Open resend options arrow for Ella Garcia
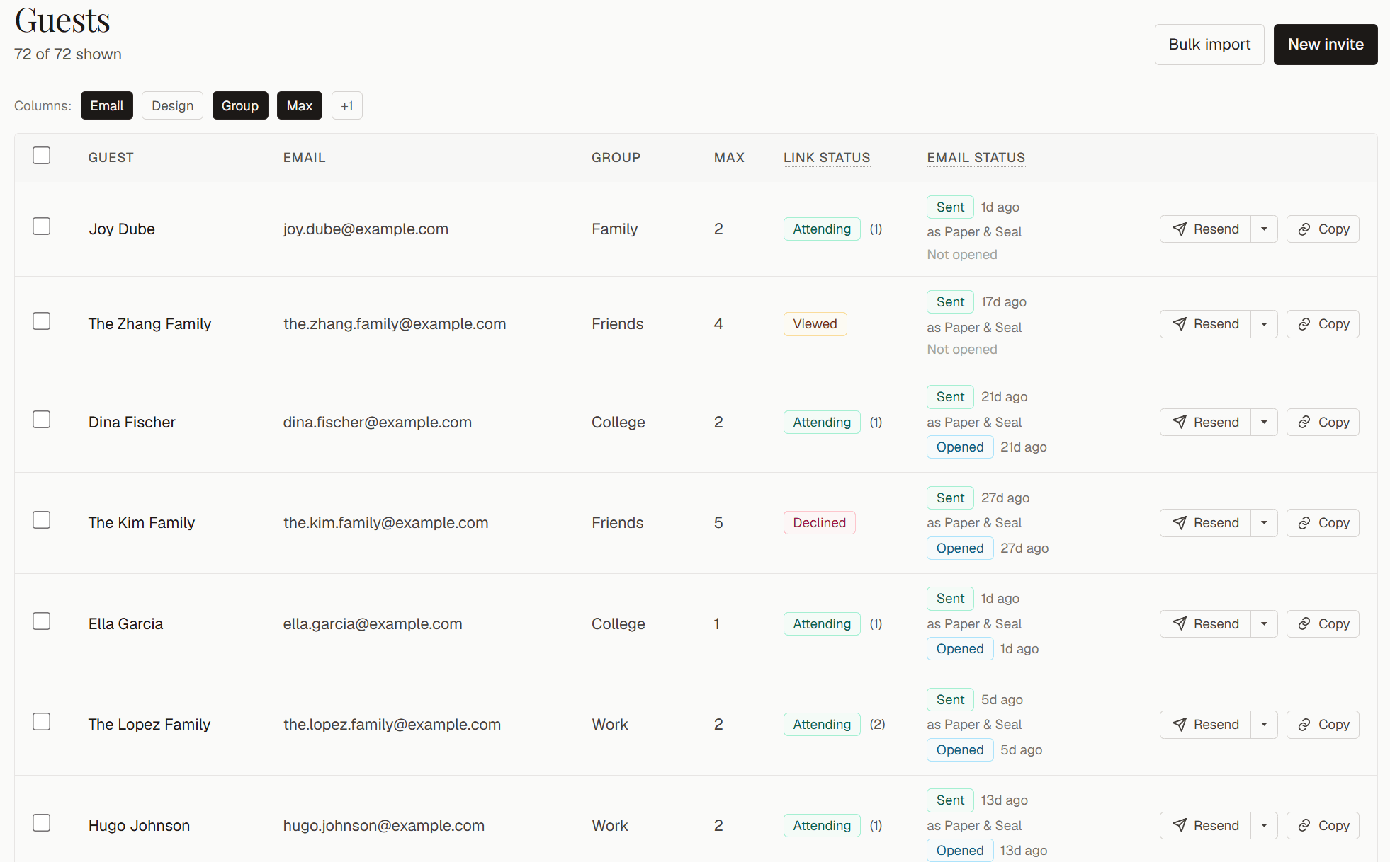The height and width of the screenshot is (862, 1390). [1264, 624]
